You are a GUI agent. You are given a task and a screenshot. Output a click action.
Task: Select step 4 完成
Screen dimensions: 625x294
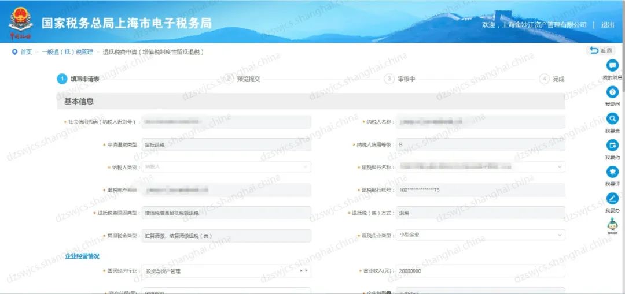pyautogui.click(x=552, y=79)
